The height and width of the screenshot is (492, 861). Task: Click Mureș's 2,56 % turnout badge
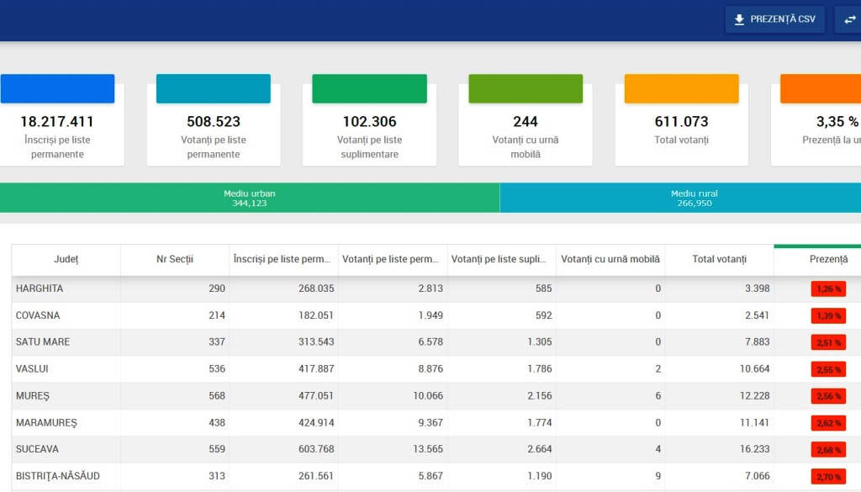(828, 396)
